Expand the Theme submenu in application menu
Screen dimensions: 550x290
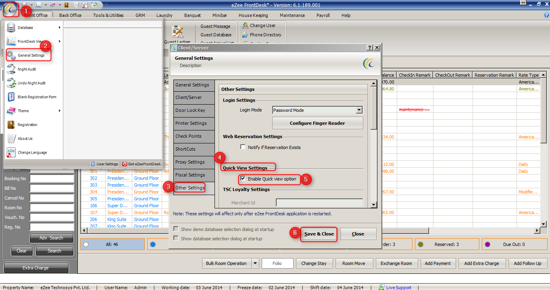coord(60,111)
